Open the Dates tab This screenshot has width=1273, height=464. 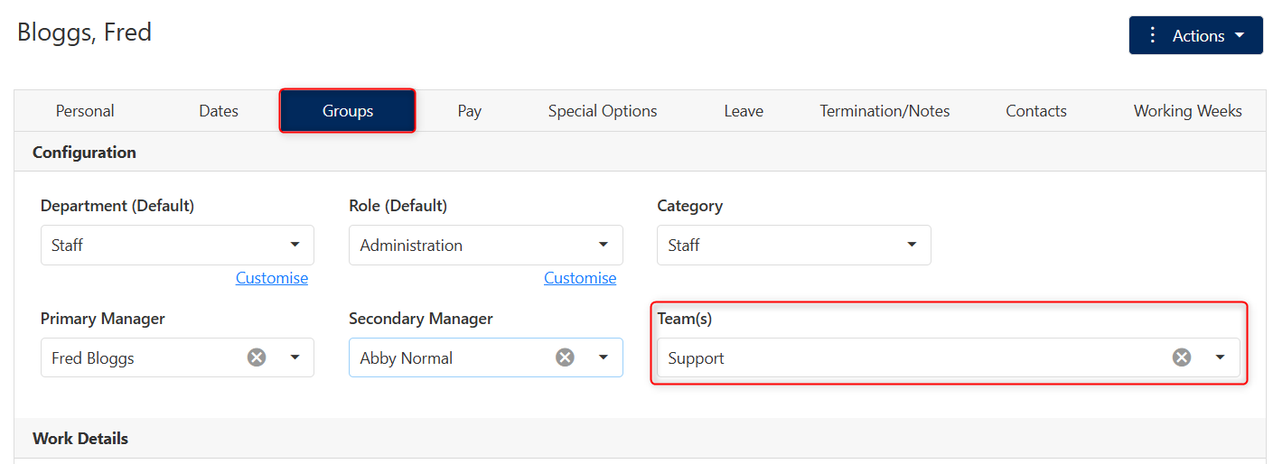(x=219, y=111)
